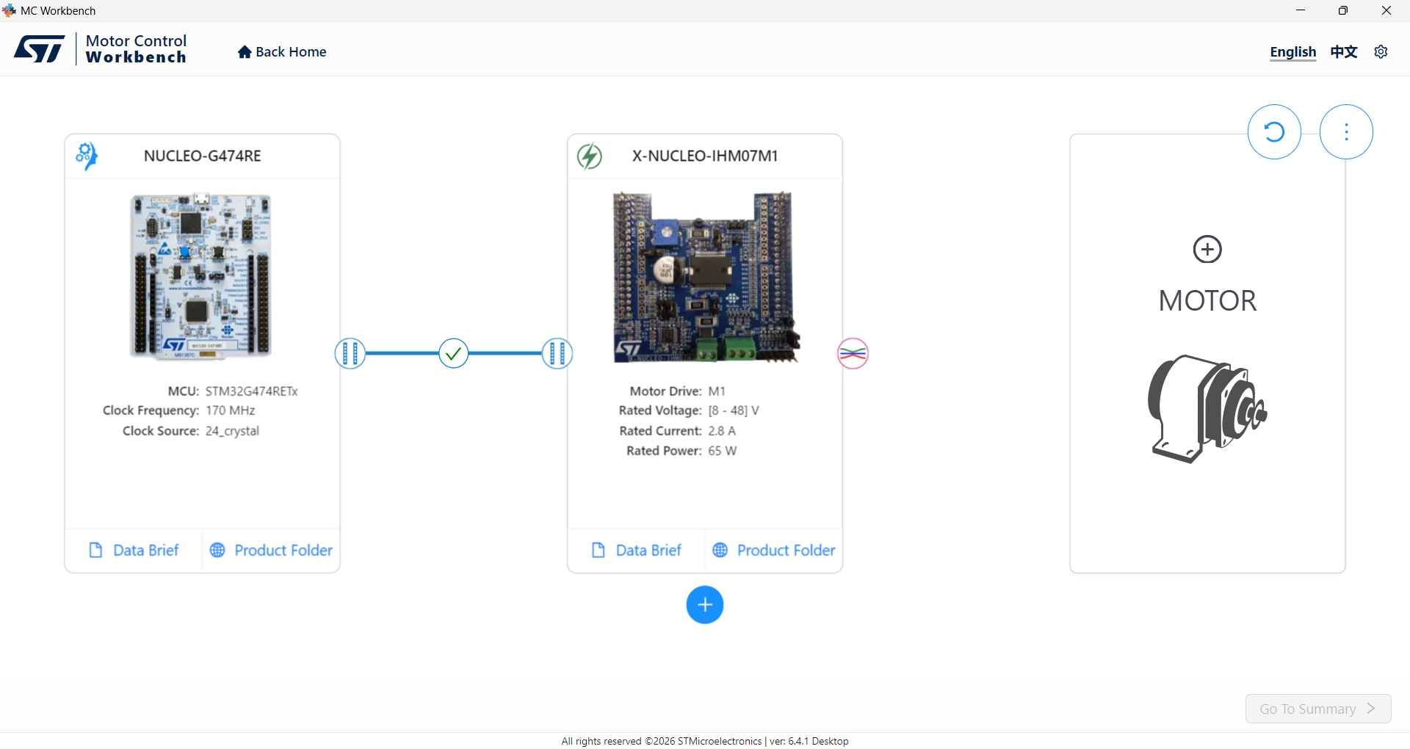Click Go To Summary button
Screen dimensions: 1410x749
tap(1318, 709)
